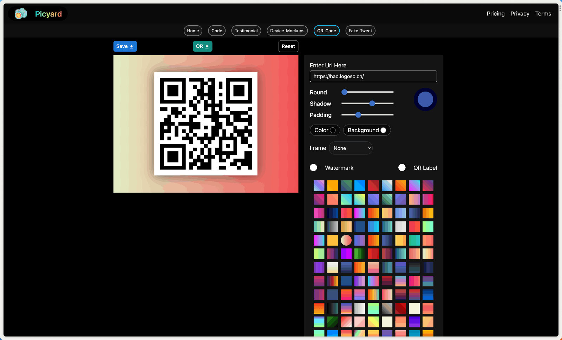Screen dimensions: 562x340
Task: Adjust the Shadow slider handle
Action: point(372,104)
